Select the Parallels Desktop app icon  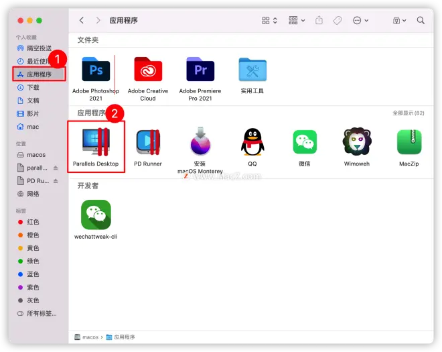(x=96, y=141)
